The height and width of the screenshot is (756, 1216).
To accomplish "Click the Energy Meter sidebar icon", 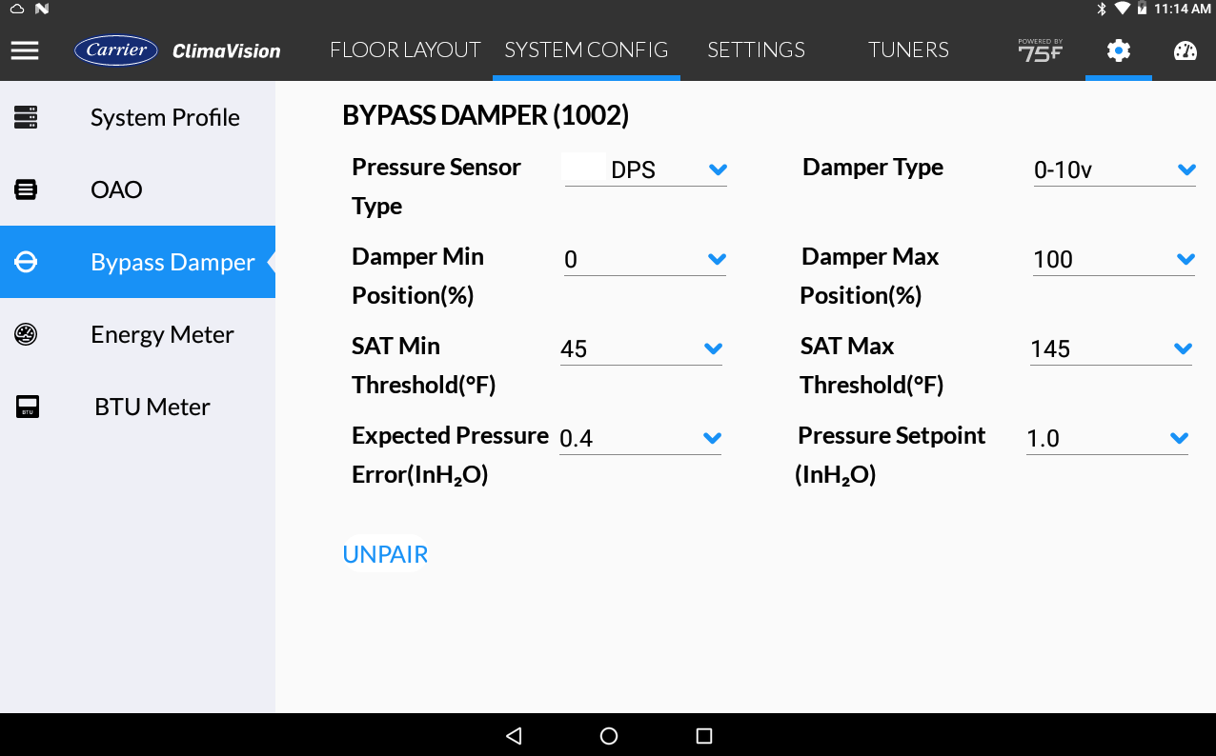I will coord(25,334).
